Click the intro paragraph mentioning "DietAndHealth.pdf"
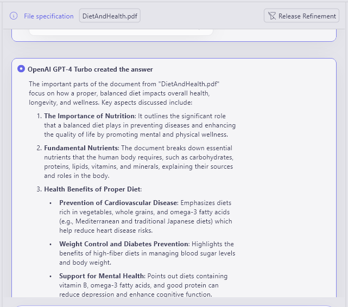Viewport: 348px width, 307px height. tap(124, 93)
